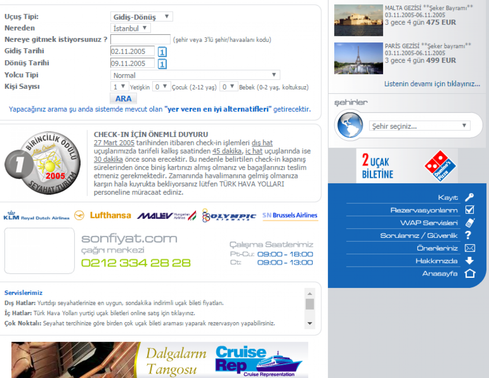This screenshot has height=378, width=489.
Task: Click the question mark icon beside Sorularınız
Action: click(x=468, y=235)
